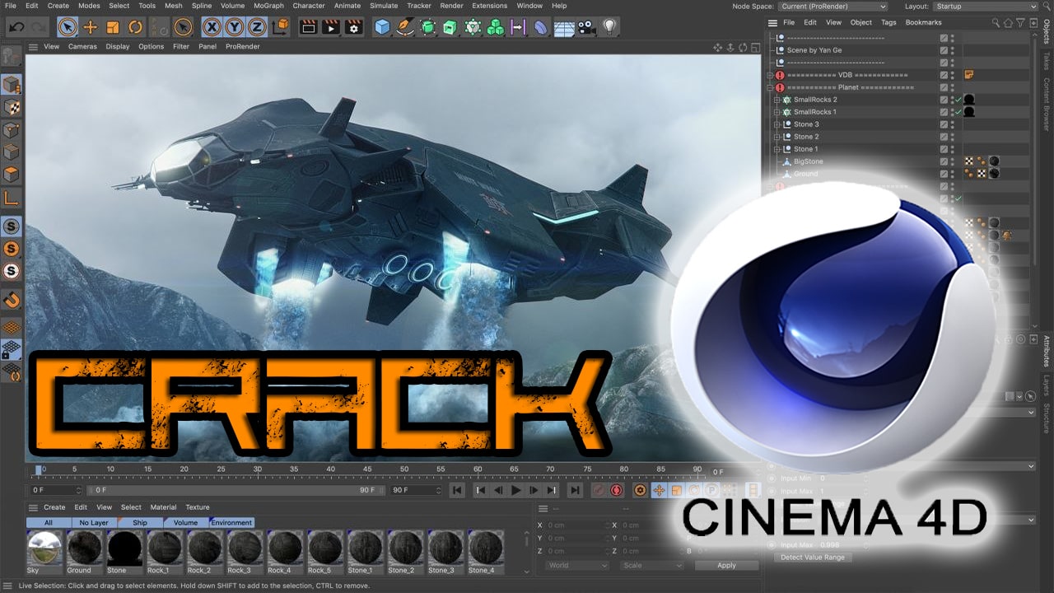Open Edit Render Settings icon
The image size is (1054, 593).
[353, 27]
